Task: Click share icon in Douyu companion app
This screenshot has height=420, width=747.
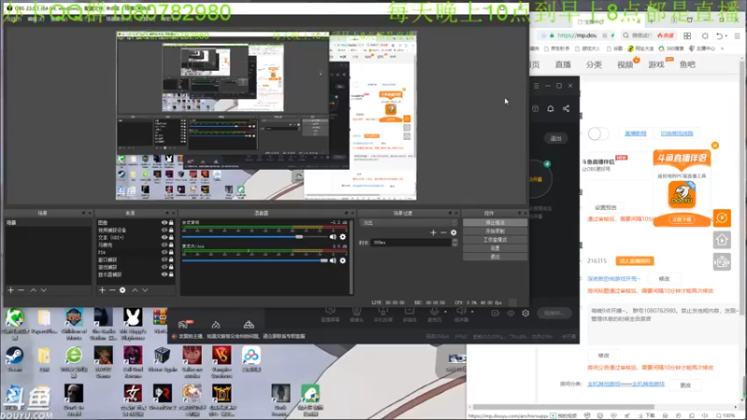Action: [x=566, y=108]
